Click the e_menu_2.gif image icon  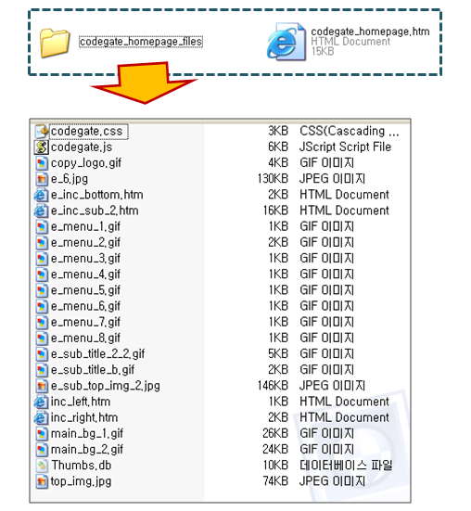(x=42, y=243)
